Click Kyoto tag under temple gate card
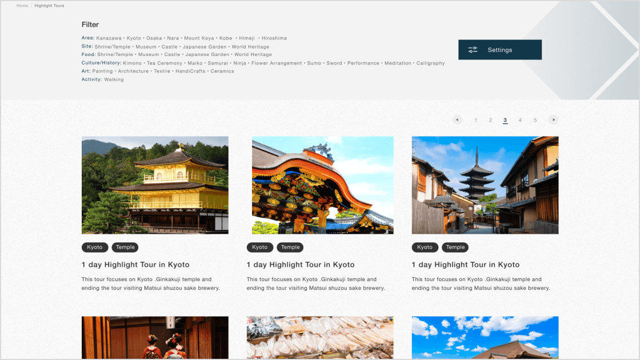The width and height of the screenshot is (640, 360). (259, 247)
